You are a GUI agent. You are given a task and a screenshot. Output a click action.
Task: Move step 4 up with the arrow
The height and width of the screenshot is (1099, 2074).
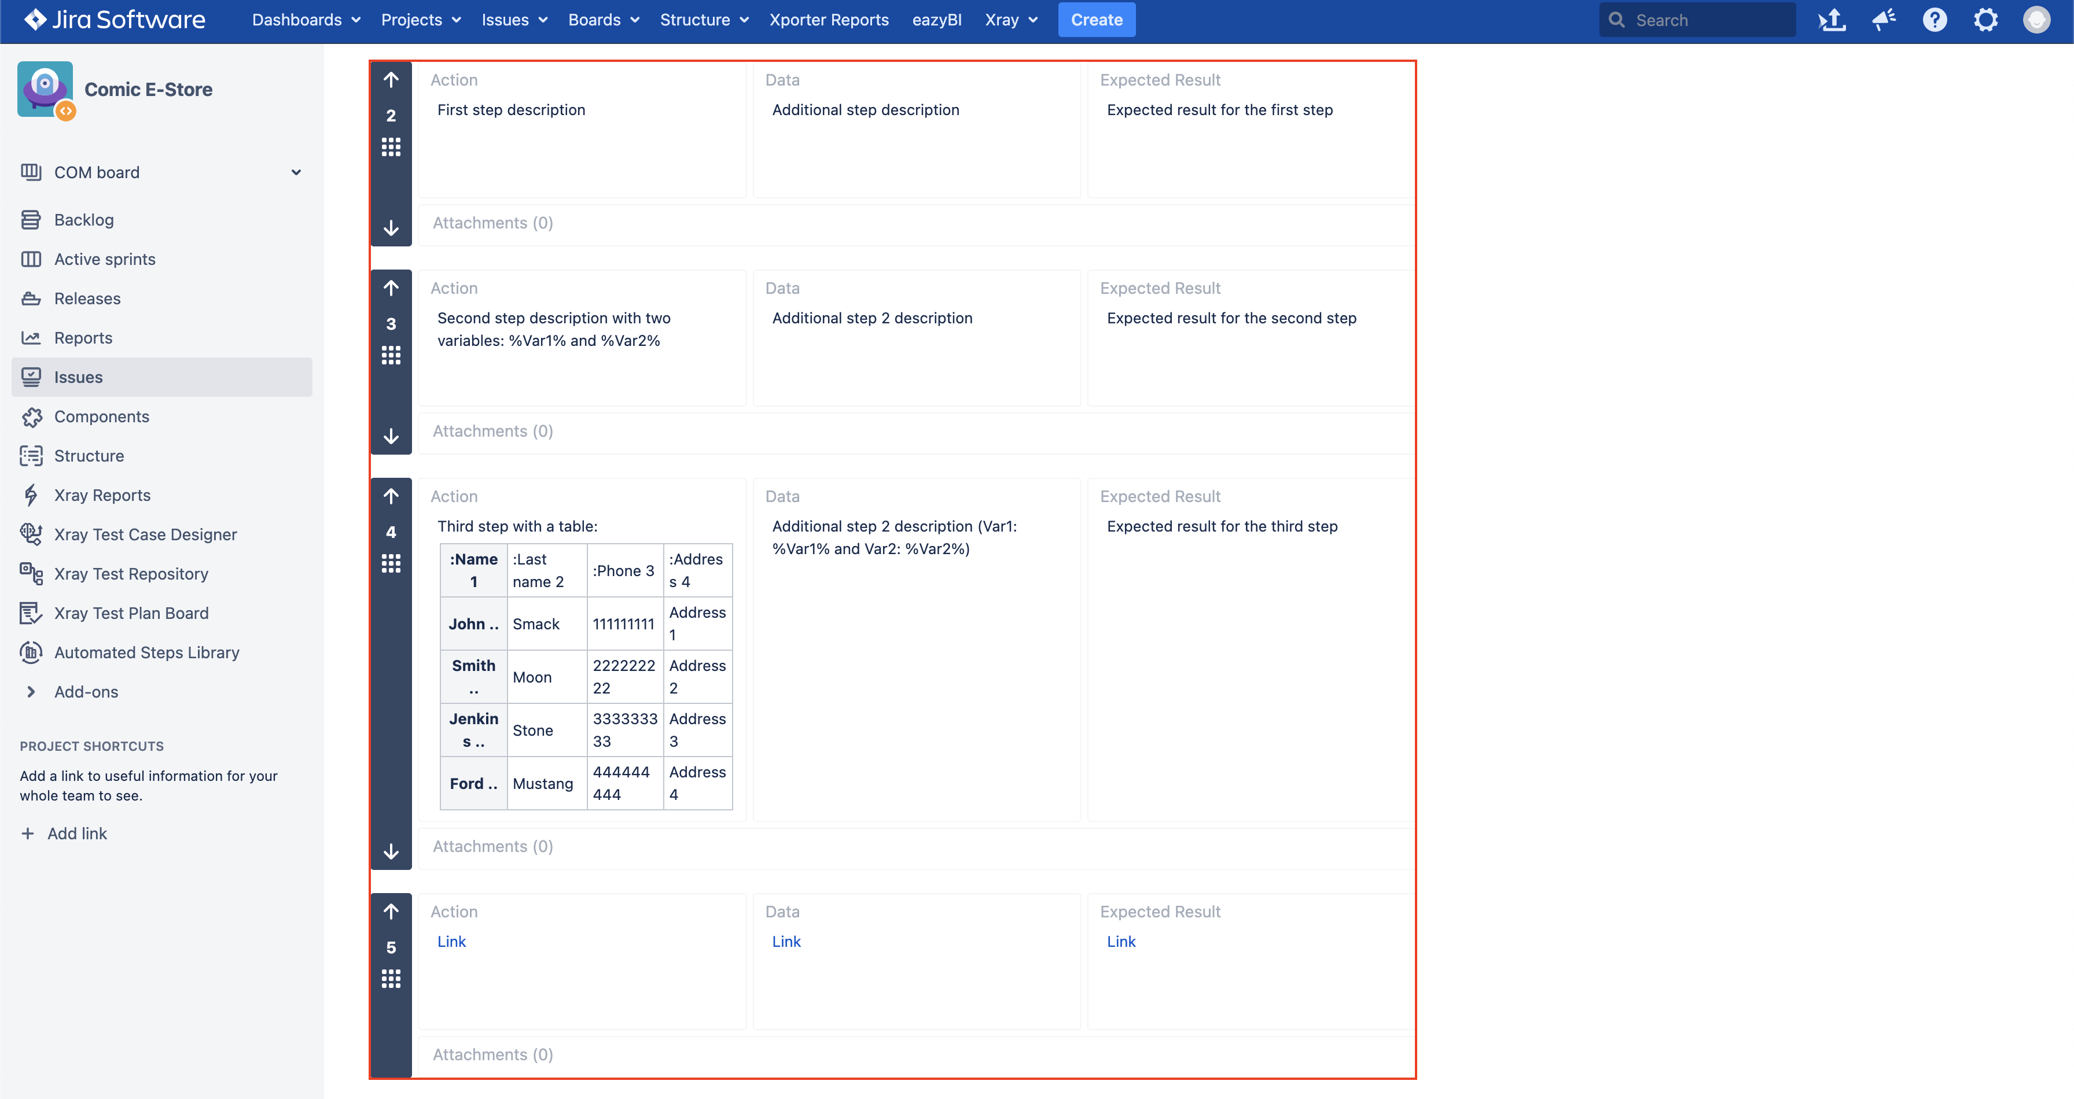(391, 496)
